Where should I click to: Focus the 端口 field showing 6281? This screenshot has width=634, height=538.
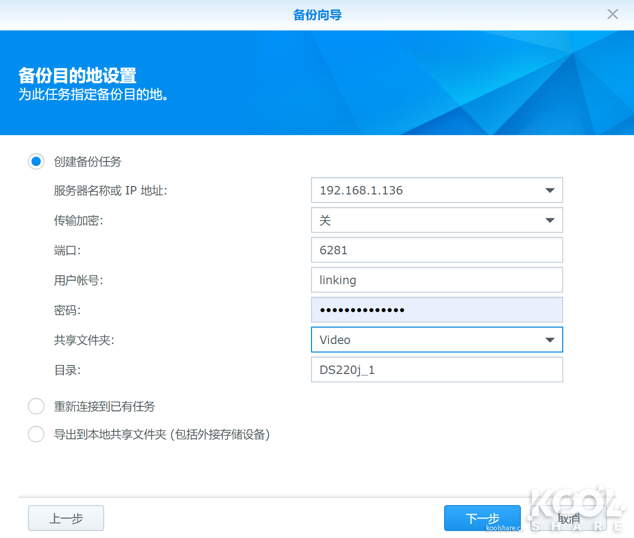pos(437,250)
